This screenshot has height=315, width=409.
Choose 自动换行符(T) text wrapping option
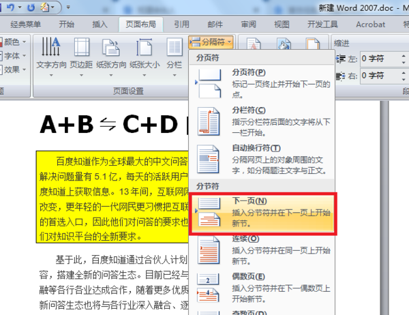[262, 159]
